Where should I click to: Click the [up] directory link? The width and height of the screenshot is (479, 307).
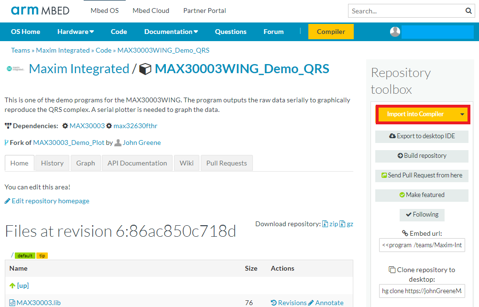pos(23,285)
